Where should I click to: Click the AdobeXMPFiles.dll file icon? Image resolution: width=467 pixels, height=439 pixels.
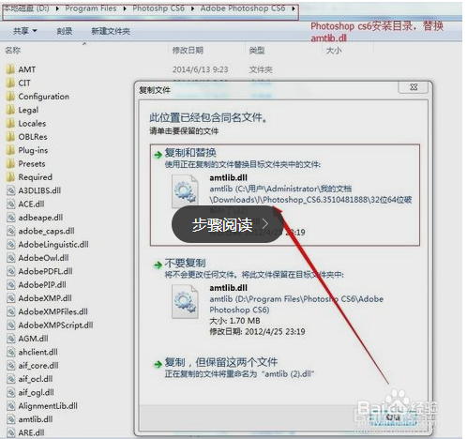[11, 311]
